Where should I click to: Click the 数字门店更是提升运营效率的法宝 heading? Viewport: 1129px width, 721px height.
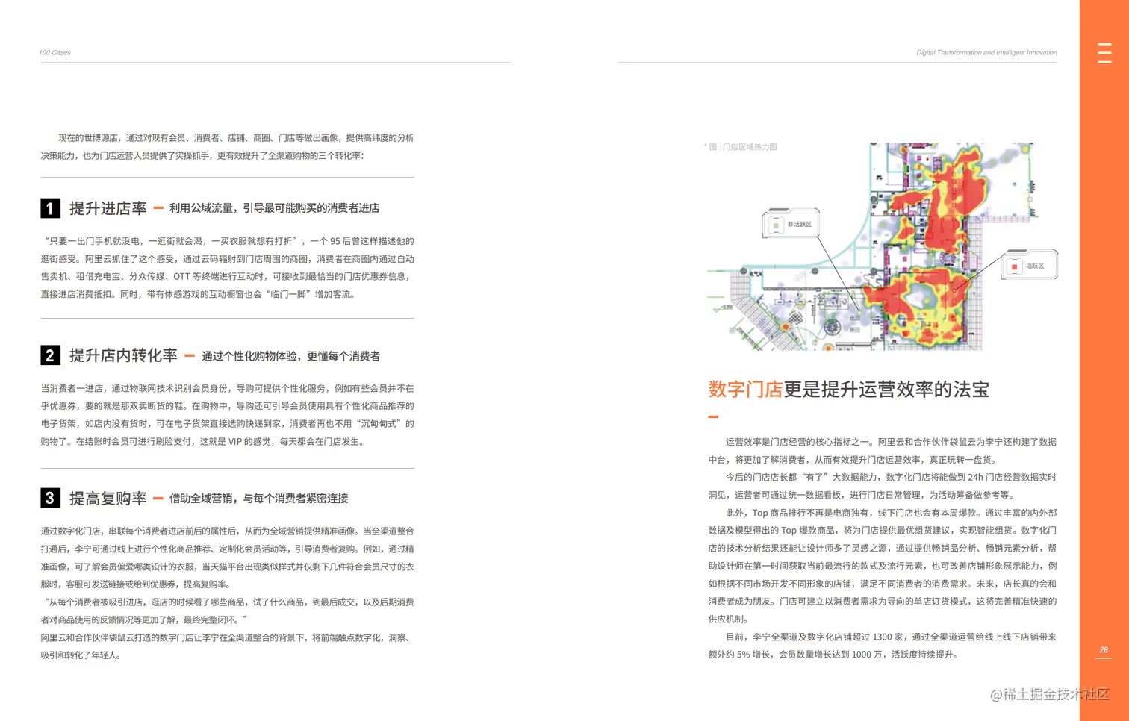pyautogui.click(x=848, y=389)
